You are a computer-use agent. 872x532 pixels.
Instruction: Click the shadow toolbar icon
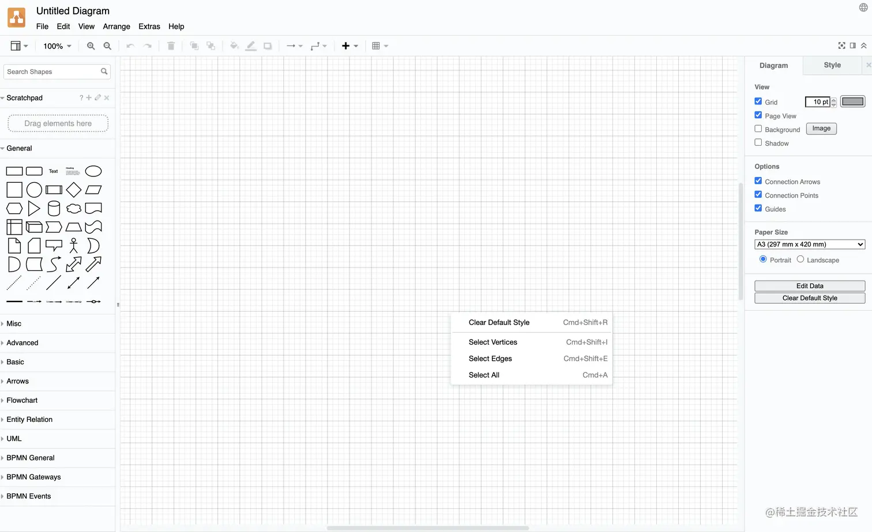[268, 46]
